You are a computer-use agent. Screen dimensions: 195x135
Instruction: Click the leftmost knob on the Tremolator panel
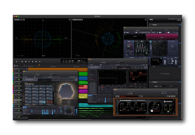122,105
